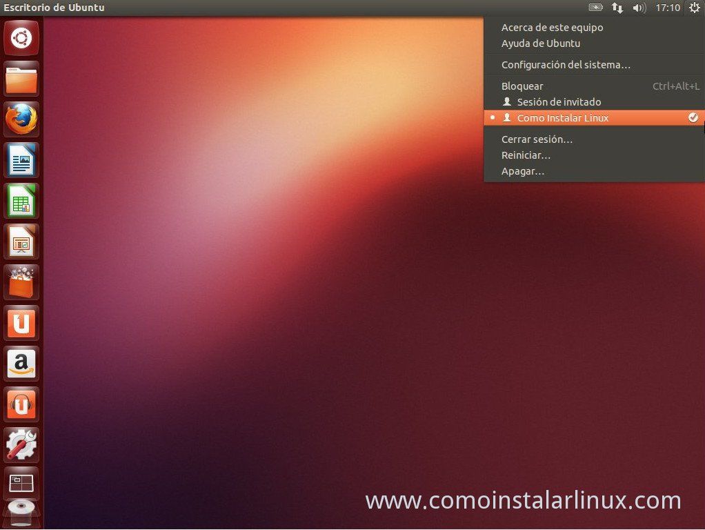Image resolution: width=705 pixels, height=530 pixels.
Task: Open Configuración del sistema…
Action: point(595,65)
